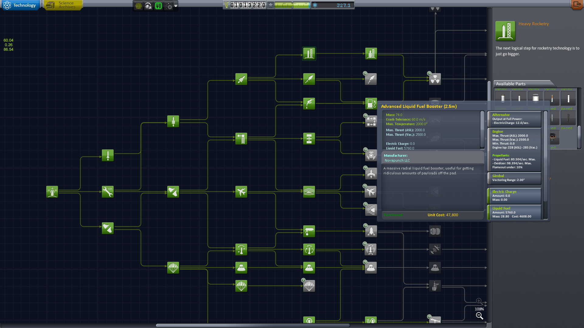
Task: Open the green Landing node right of Flight Control
Action: pos(309,231)
